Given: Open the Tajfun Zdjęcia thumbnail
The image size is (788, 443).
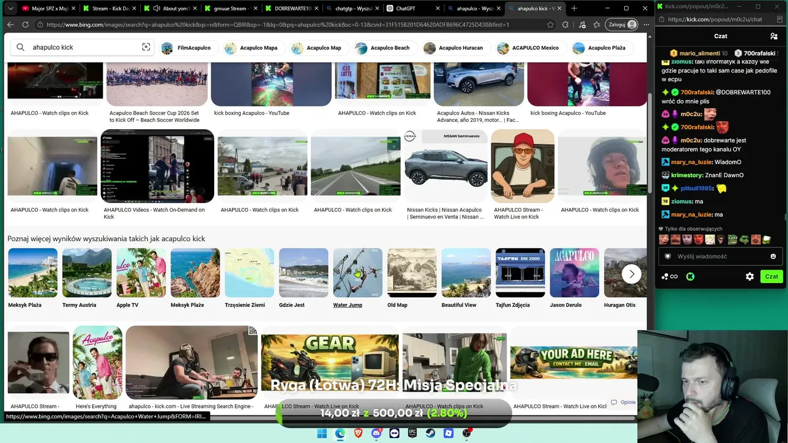Looking at the screenshot, I should pos(520,273).
